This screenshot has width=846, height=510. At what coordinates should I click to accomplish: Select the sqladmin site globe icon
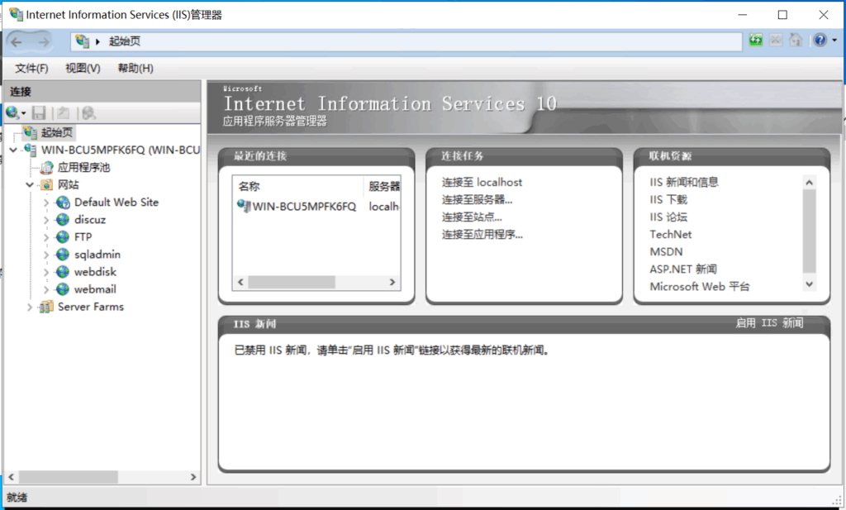pos(63,255)
